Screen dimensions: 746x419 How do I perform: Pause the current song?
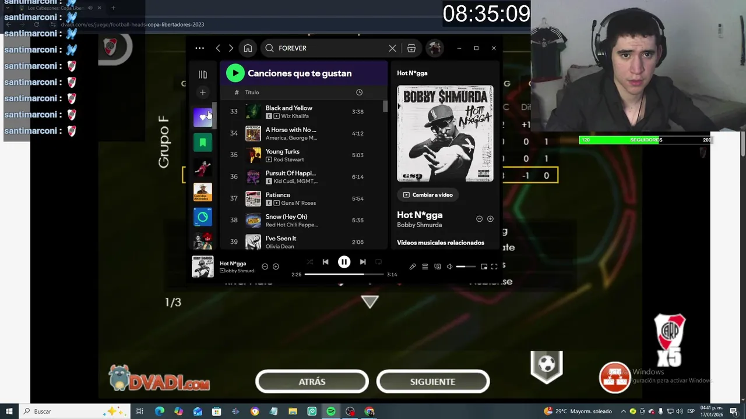pyautogui.click(x=344, y=262)
